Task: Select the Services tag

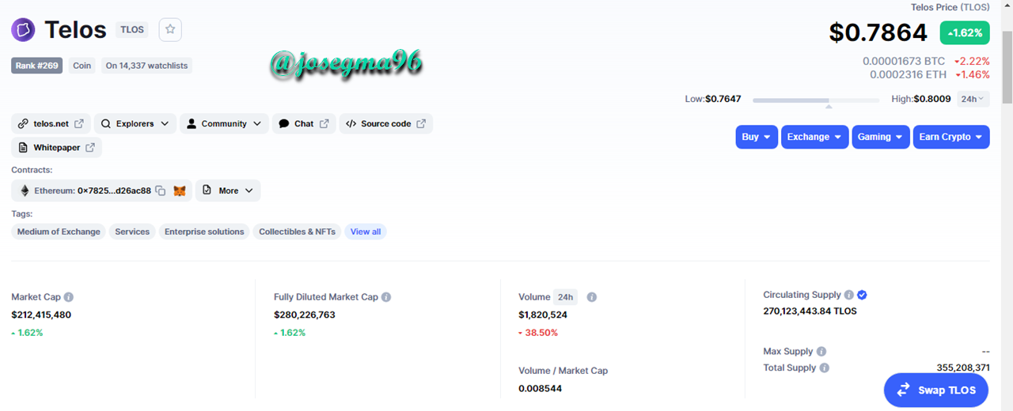Action: 132,232
